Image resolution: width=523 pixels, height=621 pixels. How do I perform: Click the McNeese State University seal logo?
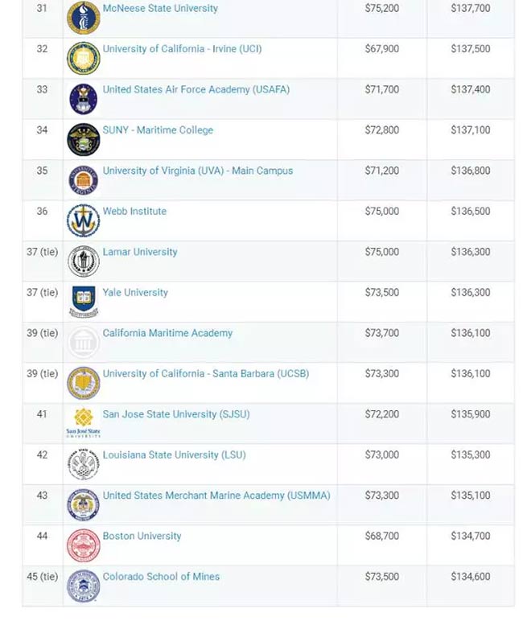click(83, 18)
